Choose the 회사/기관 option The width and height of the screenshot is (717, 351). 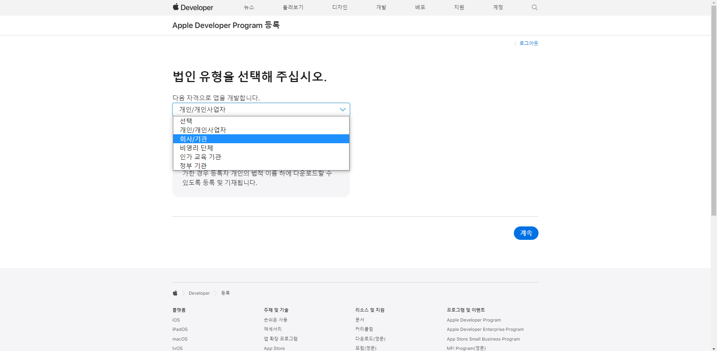tap(261, 139)
